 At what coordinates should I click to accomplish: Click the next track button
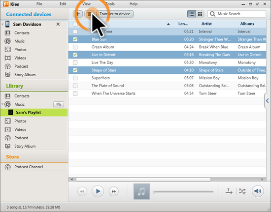[x=113, y=191]
